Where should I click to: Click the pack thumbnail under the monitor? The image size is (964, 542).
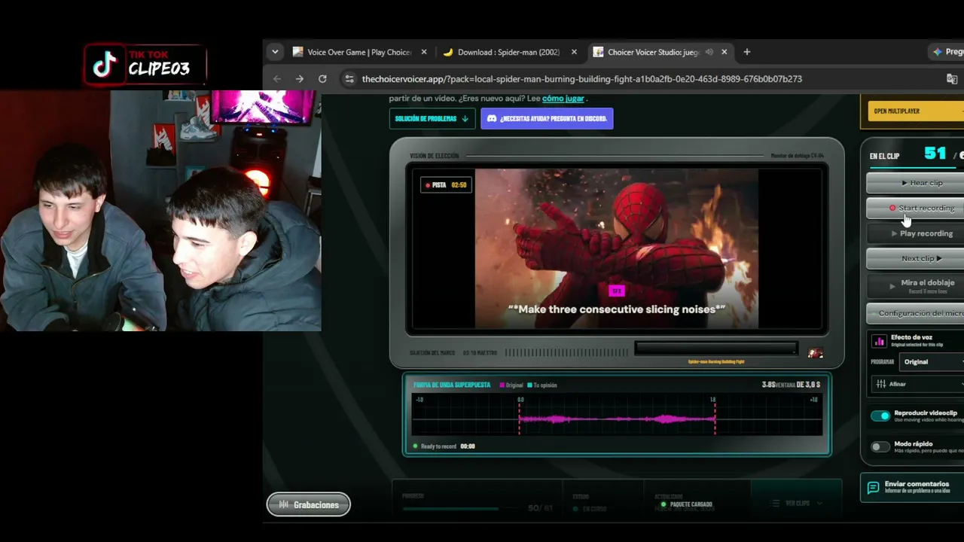click(x=815, y=353)
